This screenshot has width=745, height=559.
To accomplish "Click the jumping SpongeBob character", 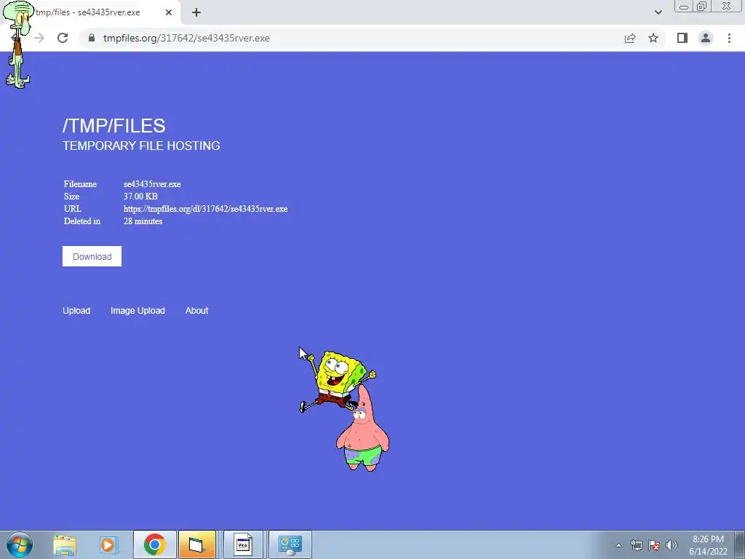I will point(338,380).
